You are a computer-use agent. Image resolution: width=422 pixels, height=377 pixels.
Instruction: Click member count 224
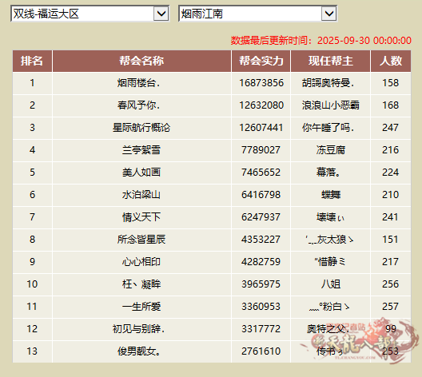[x=391, y=172]
